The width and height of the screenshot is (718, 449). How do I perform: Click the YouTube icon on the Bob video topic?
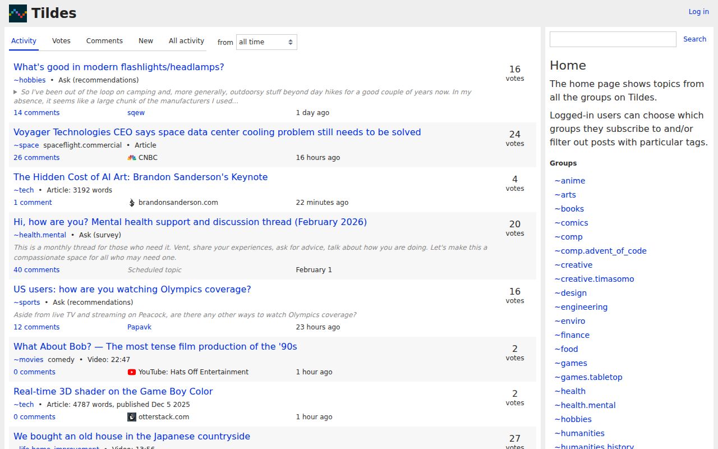[x=131, y=372]
